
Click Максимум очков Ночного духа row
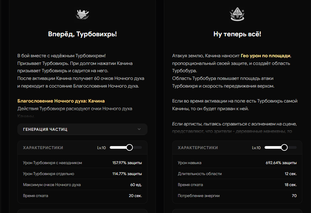pyautogui.click(x=82, y=185)
